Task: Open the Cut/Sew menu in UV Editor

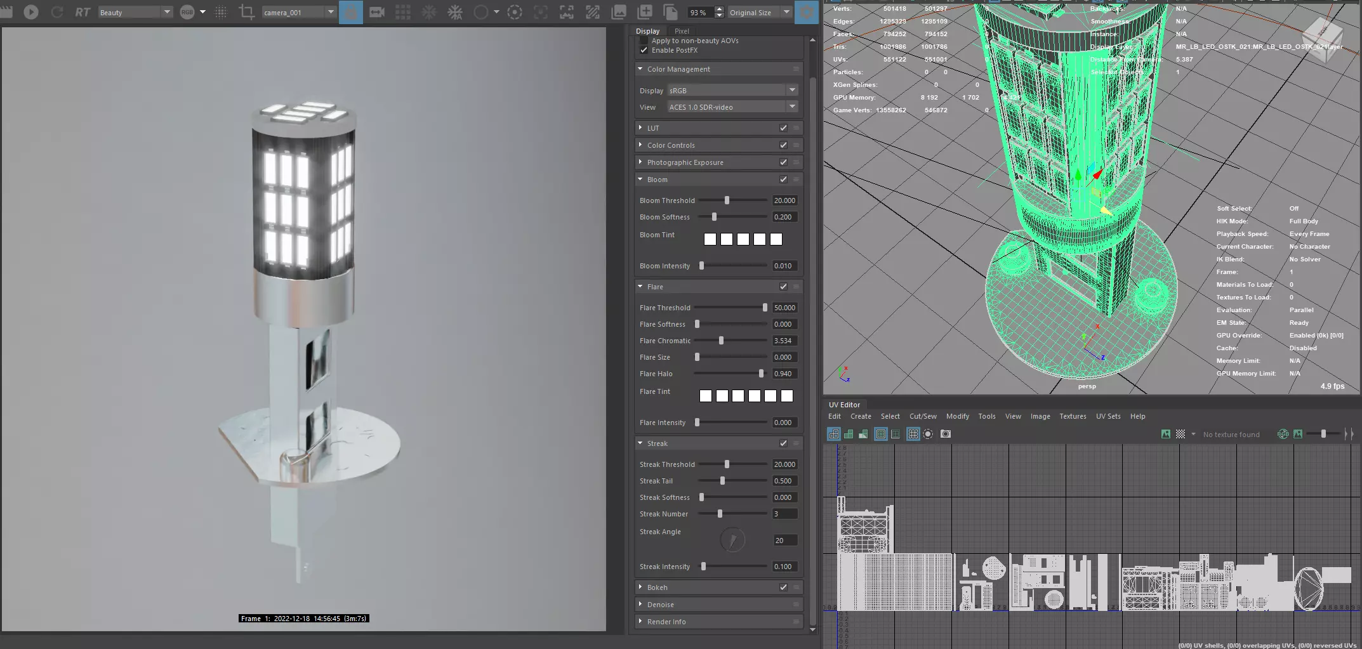Action: pos(923,416)
